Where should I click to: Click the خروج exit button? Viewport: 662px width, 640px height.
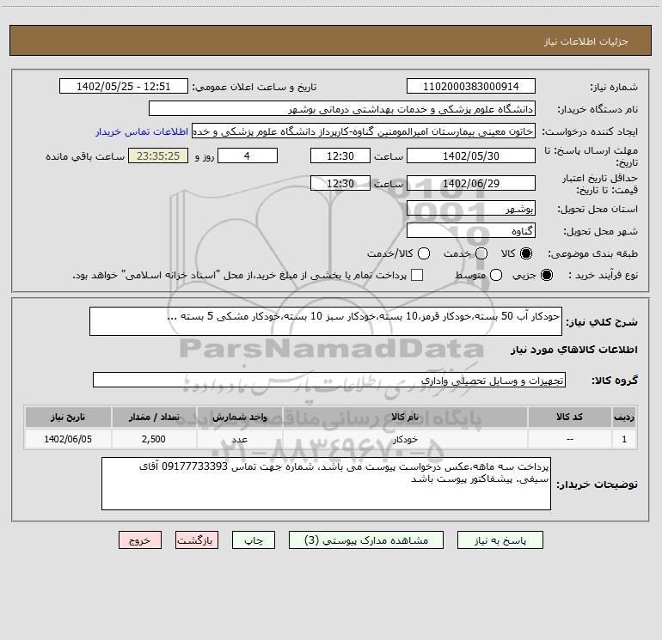pyautogui.click(x=139, y=540)
